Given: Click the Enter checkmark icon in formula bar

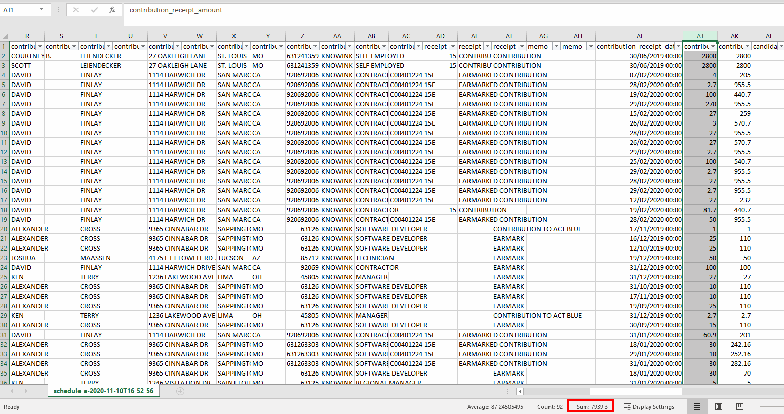Looking at the screenshot, I should pyautogui.click(x=94, y=10).
